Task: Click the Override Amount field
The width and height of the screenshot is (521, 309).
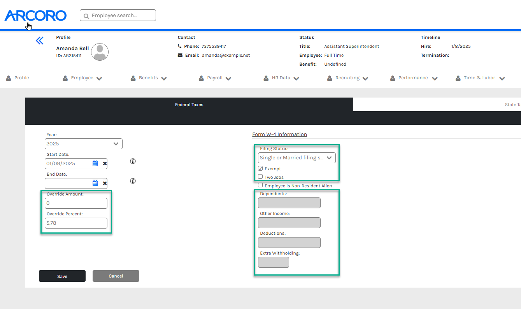Action: [x=76, y=203]
